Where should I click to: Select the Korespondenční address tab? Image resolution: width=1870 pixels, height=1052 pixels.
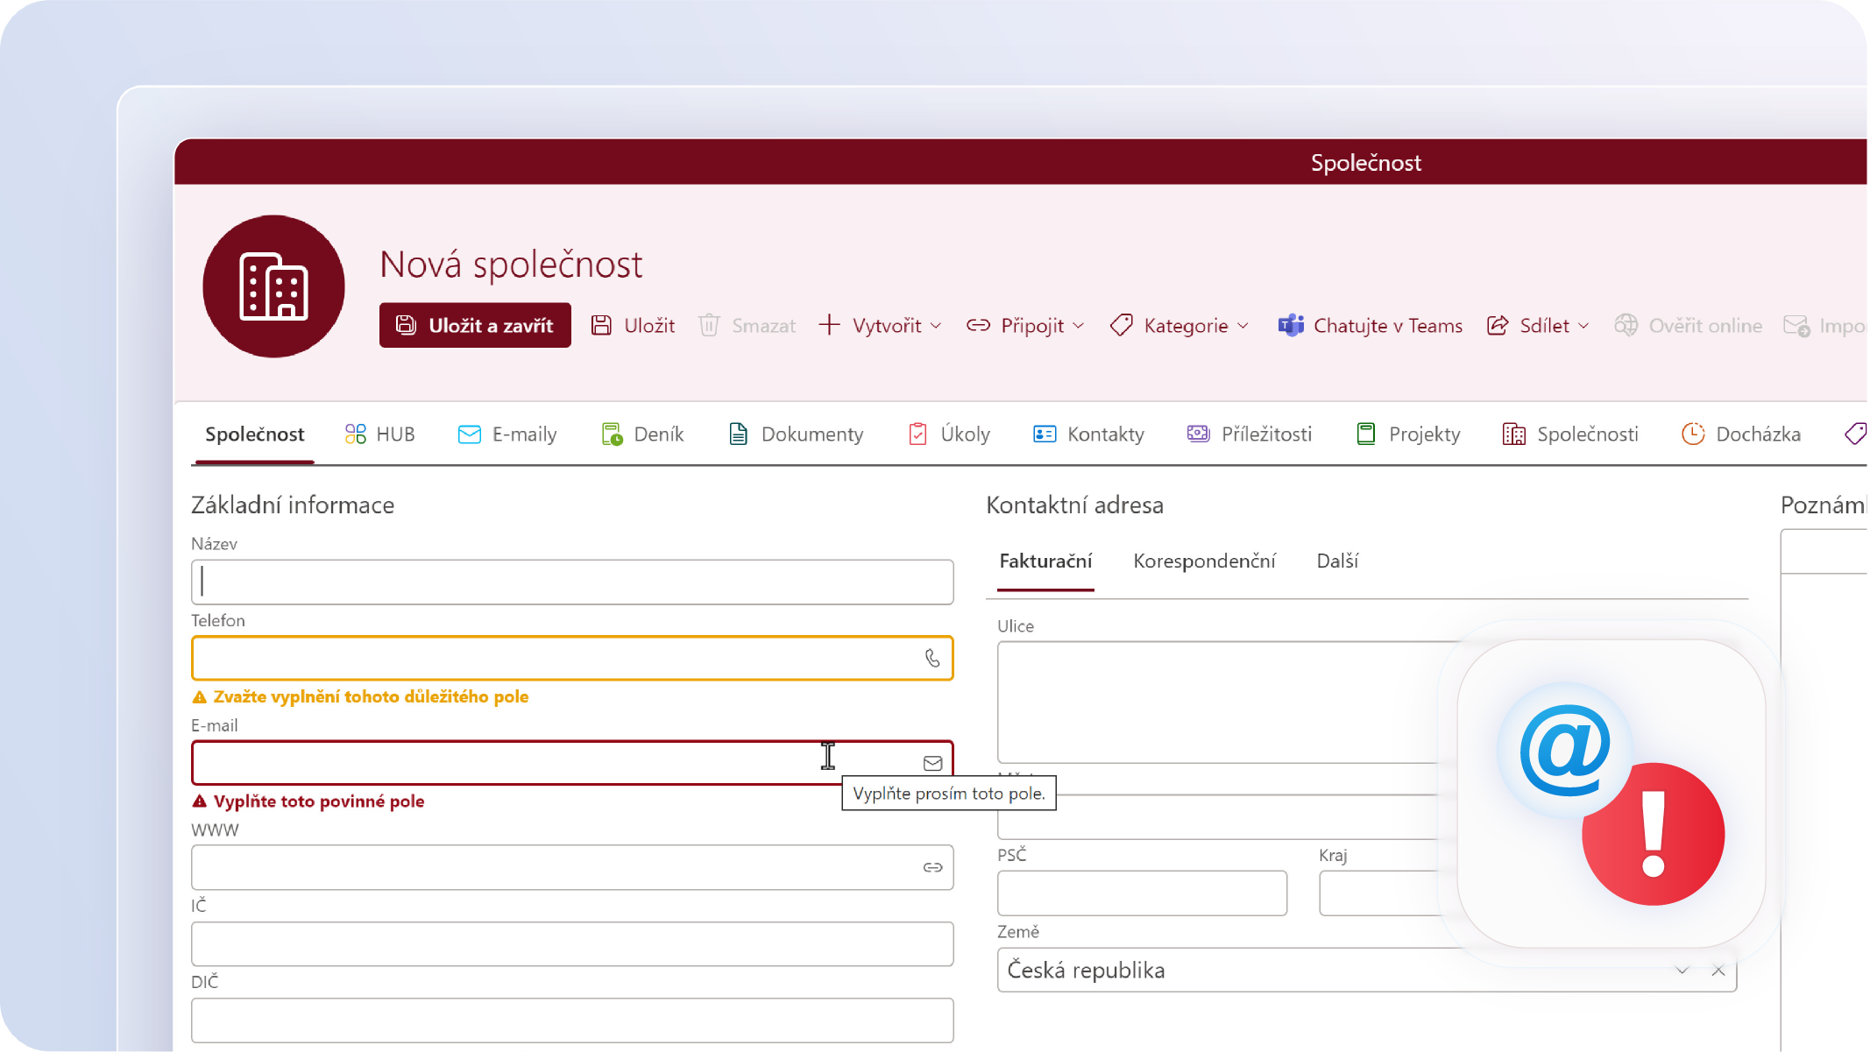tap(1204, 561)
